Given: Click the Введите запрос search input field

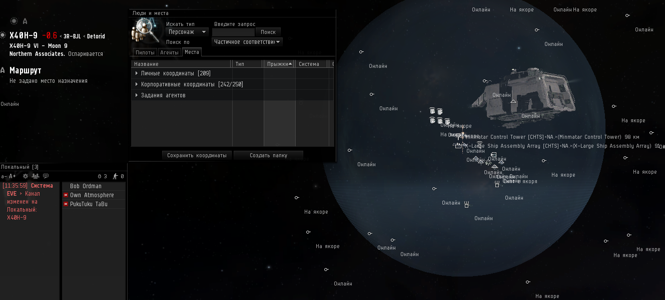Looking at the screenshot, I should click(x=233, y=32).
